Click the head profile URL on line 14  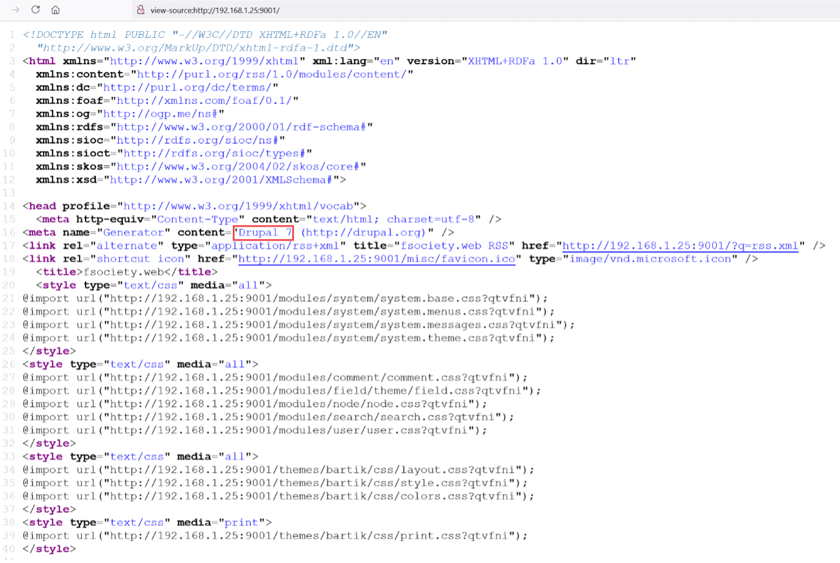pos(238,206)
